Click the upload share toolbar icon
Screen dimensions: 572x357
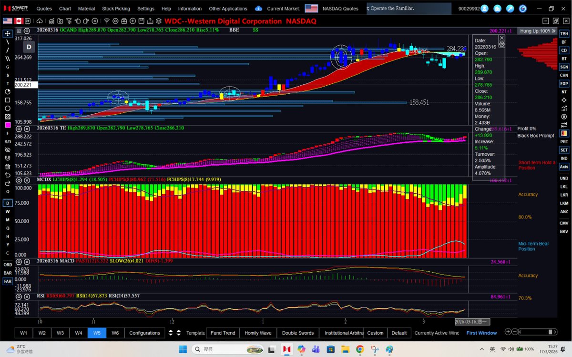[150, 21]
